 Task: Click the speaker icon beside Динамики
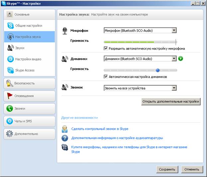pos(65,59)
